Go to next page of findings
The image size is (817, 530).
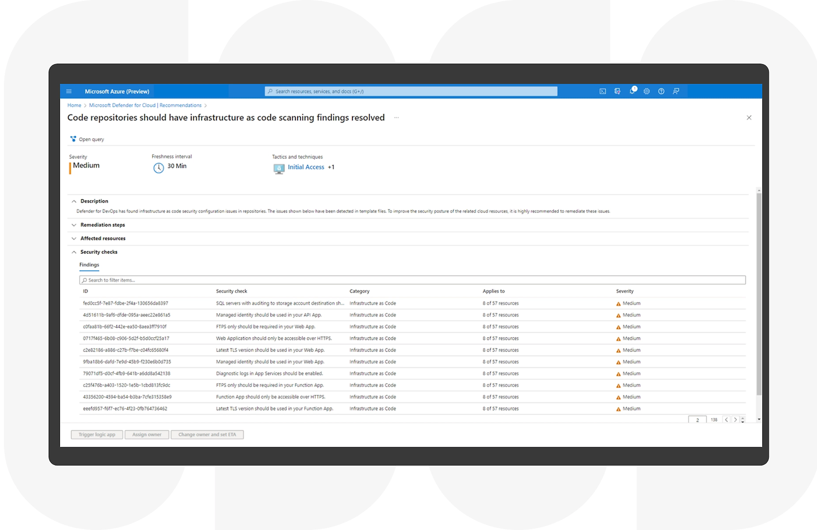point(735,420)
